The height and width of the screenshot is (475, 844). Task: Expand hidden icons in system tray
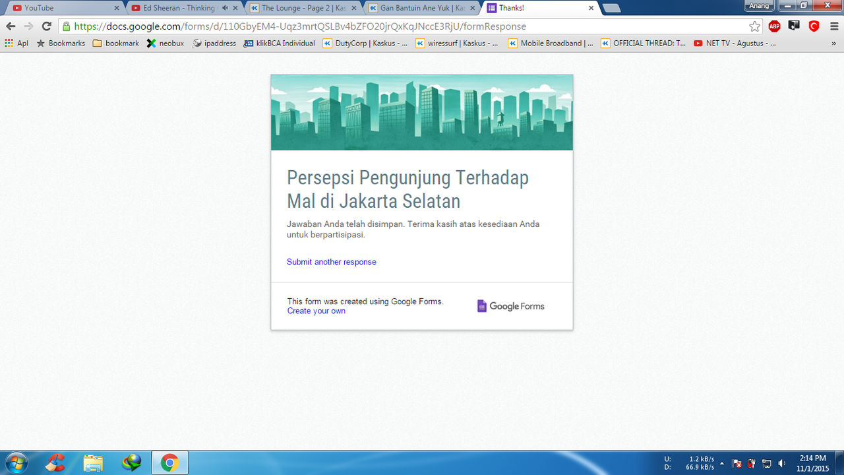(x=722, y=462)
